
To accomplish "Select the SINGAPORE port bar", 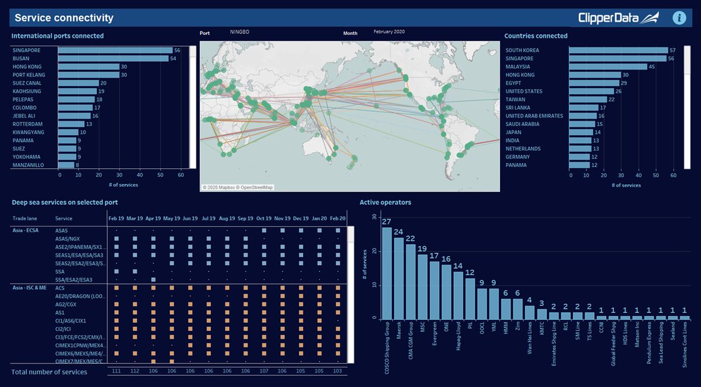I will [115, 51].
